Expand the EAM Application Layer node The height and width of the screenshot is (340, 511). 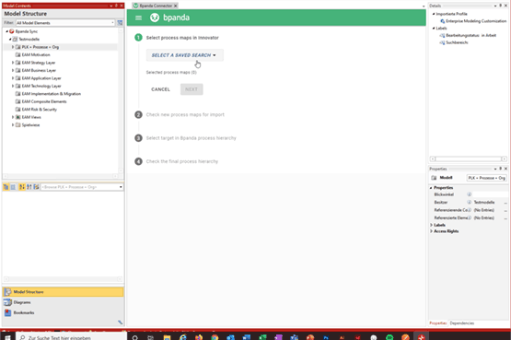pos(13,78)
